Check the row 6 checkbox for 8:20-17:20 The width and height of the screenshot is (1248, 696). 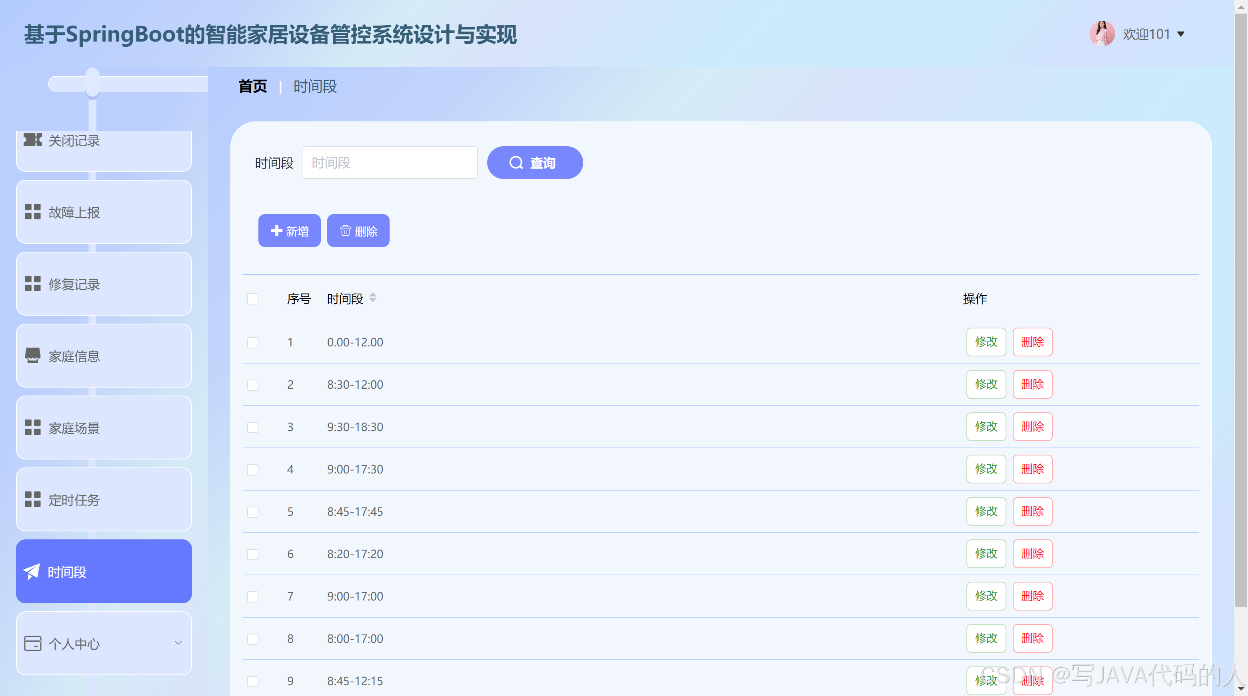(253, 554)
